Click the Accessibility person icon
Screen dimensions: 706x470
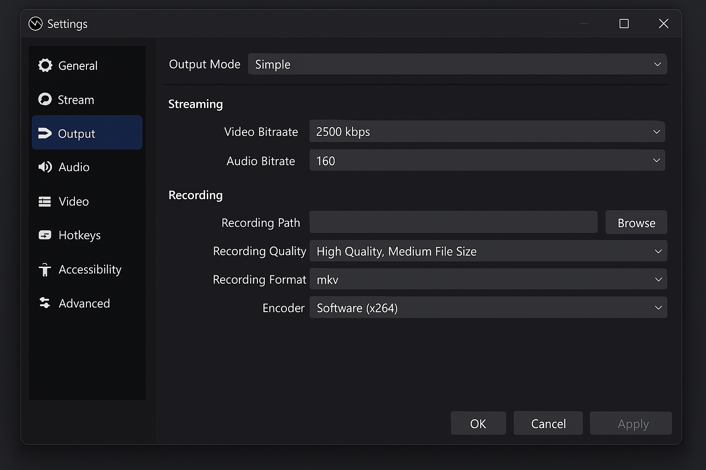tap(45, 269)
